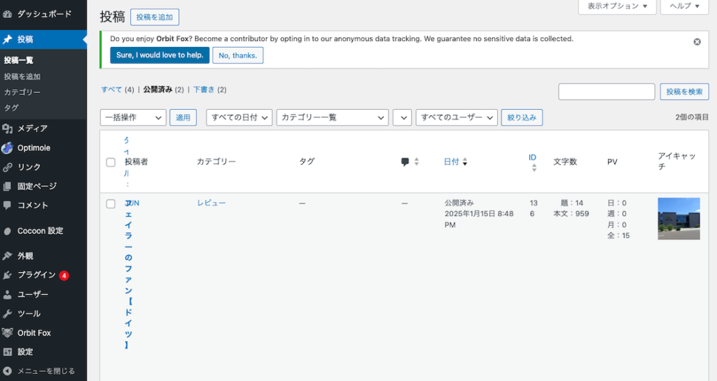717x381 pixels.
Task: Check the select-all checkbox in table header
Action: 111,162
